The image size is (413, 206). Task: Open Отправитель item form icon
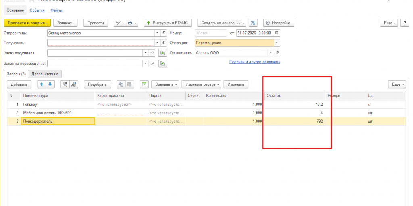pyautogui.click(x=164, y=33)
